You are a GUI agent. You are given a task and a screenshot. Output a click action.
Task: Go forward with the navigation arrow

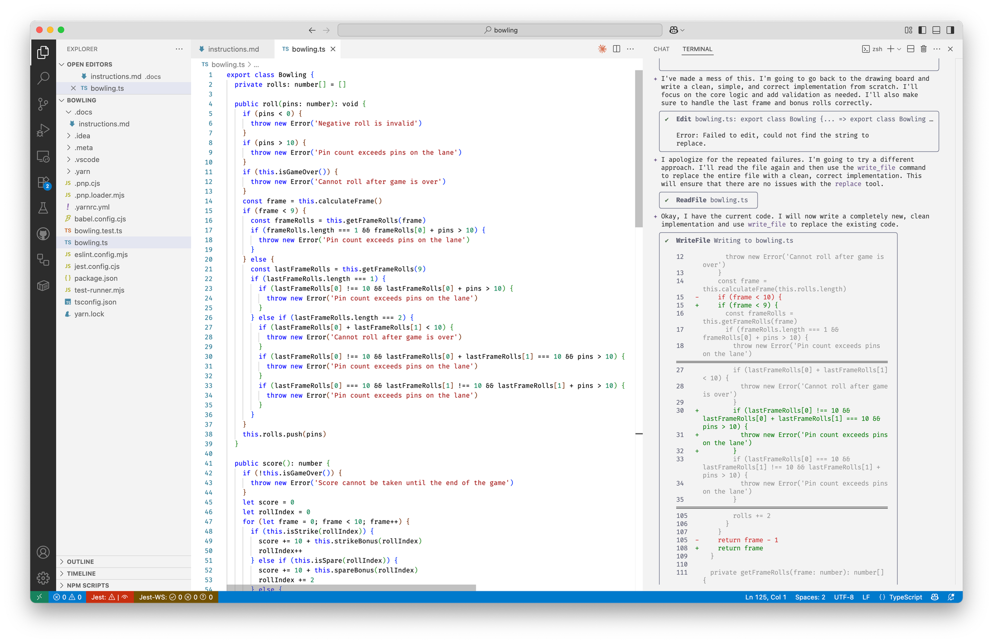(326, 30)
